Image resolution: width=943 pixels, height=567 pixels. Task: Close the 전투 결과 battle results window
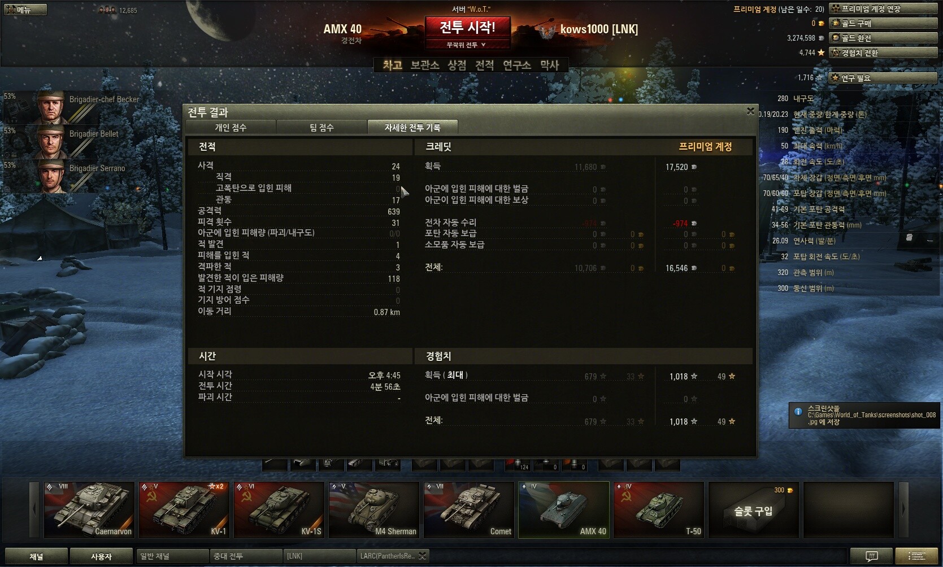coord(750,111)
